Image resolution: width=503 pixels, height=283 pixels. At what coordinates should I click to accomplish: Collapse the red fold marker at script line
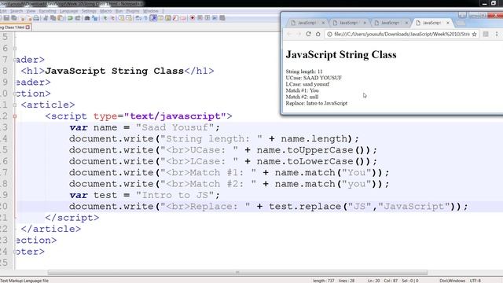(15, 116)
